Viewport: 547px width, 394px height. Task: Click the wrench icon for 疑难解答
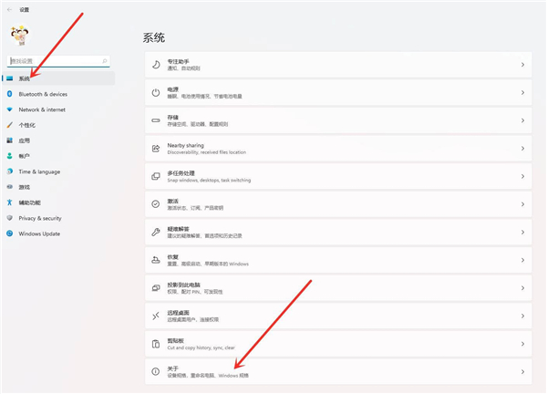coord(156,232)
